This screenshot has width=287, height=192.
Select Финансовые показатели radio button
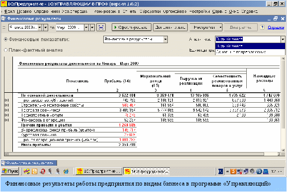[x=5, y=39]
